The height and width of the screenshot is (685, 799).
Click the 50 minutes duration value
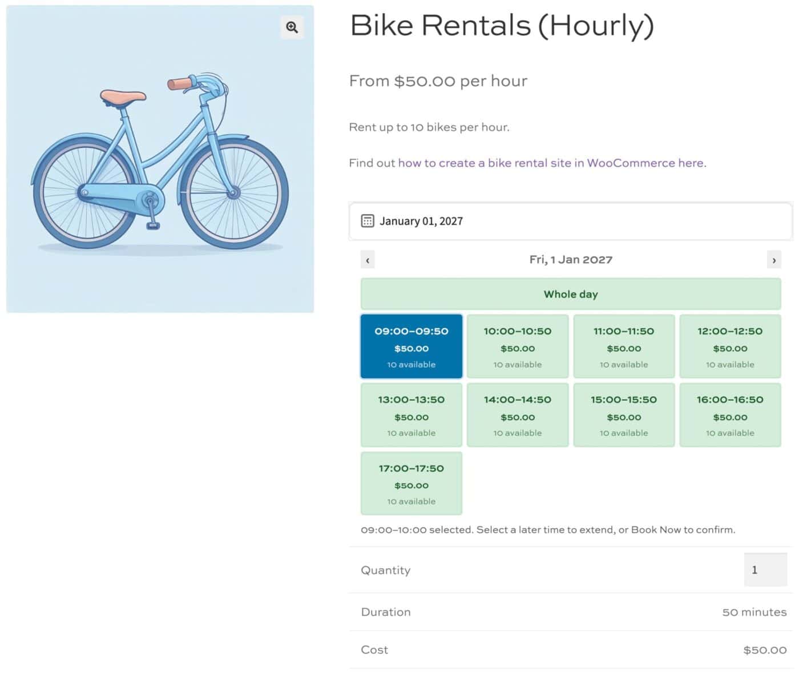[x=754, y=612]
